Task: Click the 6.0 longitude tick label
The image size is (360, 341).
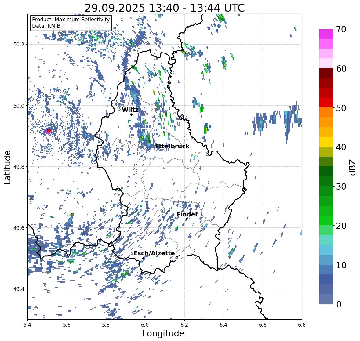Action: [x=145, y=325]
